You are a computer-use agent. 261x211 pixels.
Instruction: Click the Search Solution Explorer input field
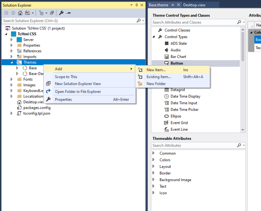coord(68,21)
